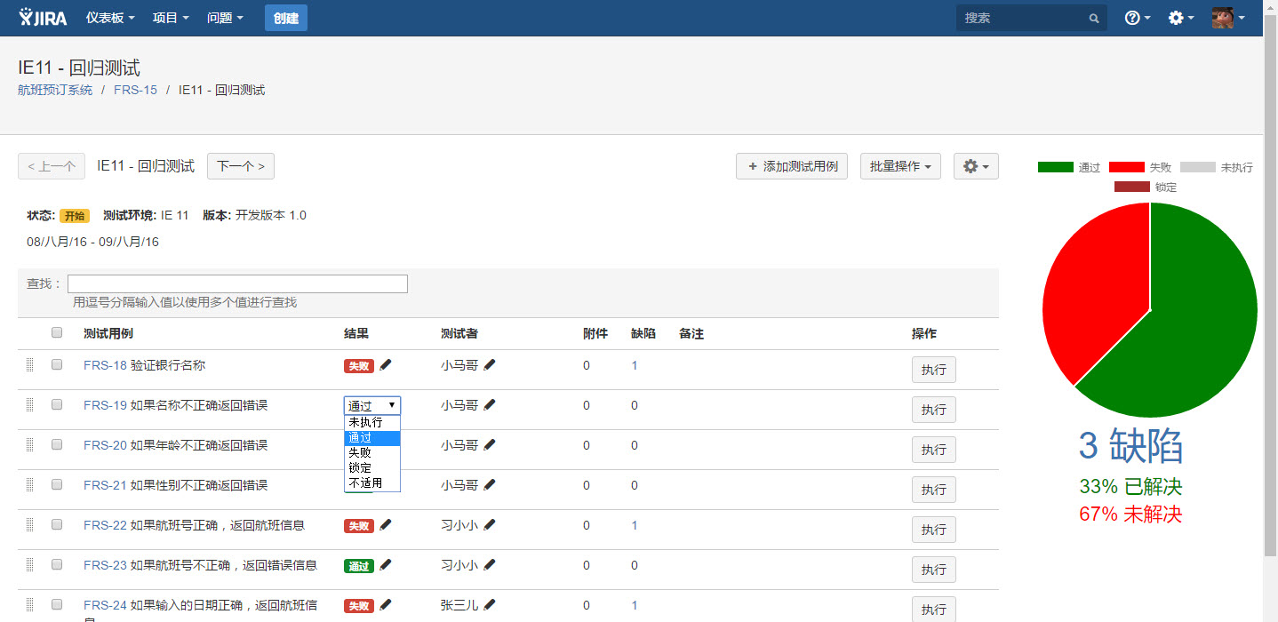Grab the drag handle of FRS-22 row
The height and width of the screenshot is (622, 1278).
click(29, 524)
